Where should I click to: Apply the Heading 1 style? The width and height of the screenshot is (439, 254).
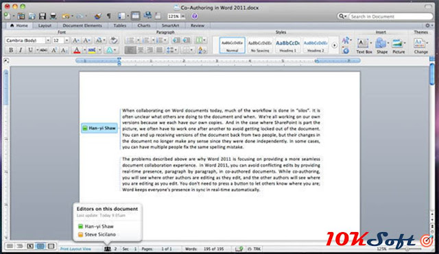(x=287, y=45)
